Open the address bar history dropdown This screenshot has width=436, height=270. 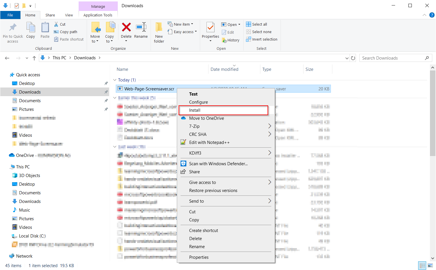pos(347,58)
